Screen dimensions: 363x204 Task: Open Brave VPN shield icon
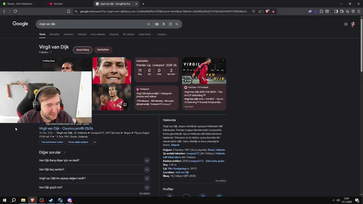point(353,11)
